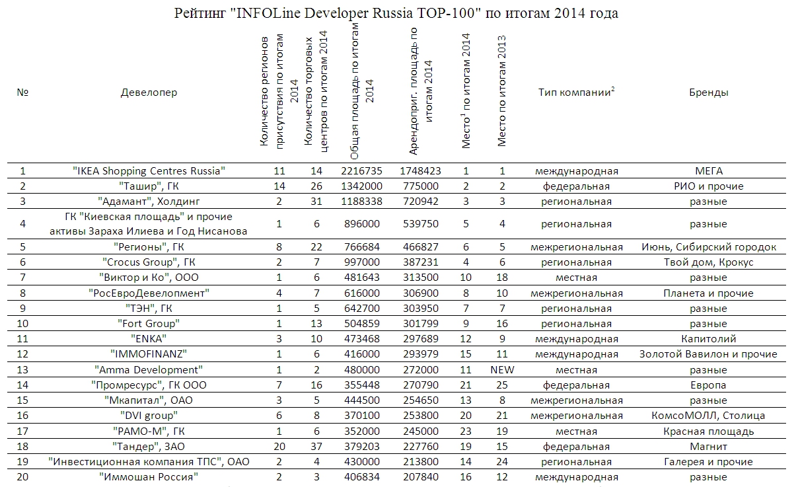Screen dimensions: 796x487
Task: Click the 'Fort Group' developer cell
Action: tap(149, 324)
